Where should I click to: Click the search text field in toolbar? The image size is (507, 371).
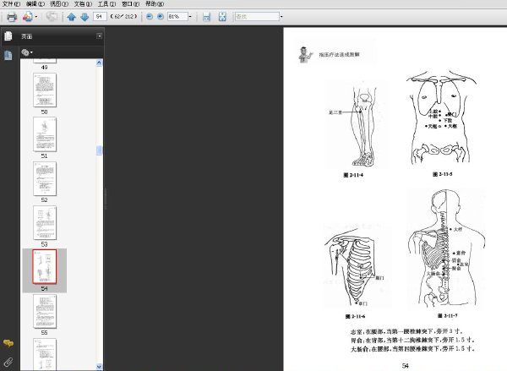[257, 17]
